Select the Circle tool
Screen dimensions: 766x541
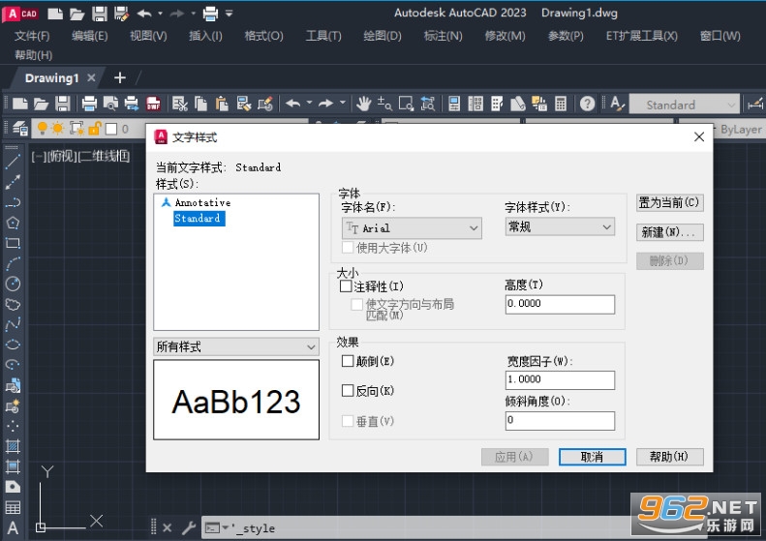pyautogui.click(x=13, y=284)
